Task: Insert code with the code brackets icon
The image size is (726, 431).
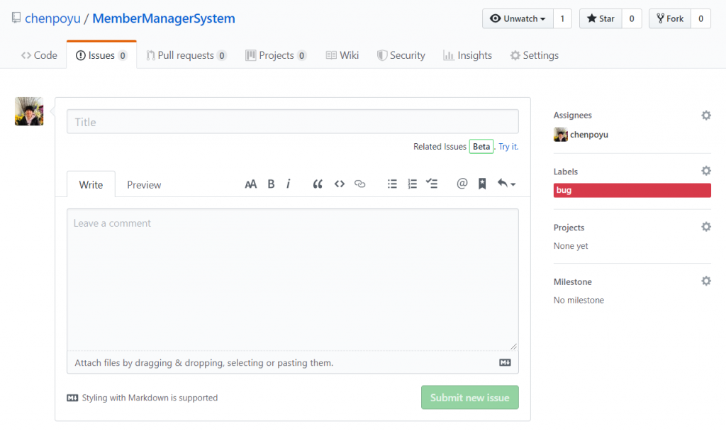Action: 340,184
